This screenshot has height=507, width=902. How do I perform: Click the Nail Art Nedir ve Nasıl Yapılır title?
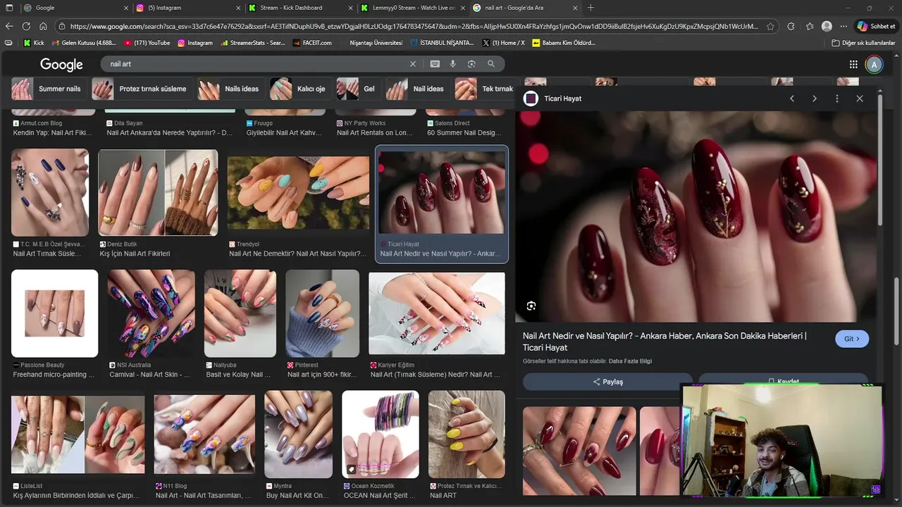[x=665, y=342]
